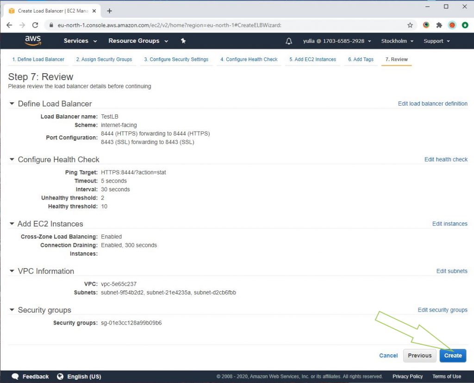Open the Terms of Use link

coord(447,377)
